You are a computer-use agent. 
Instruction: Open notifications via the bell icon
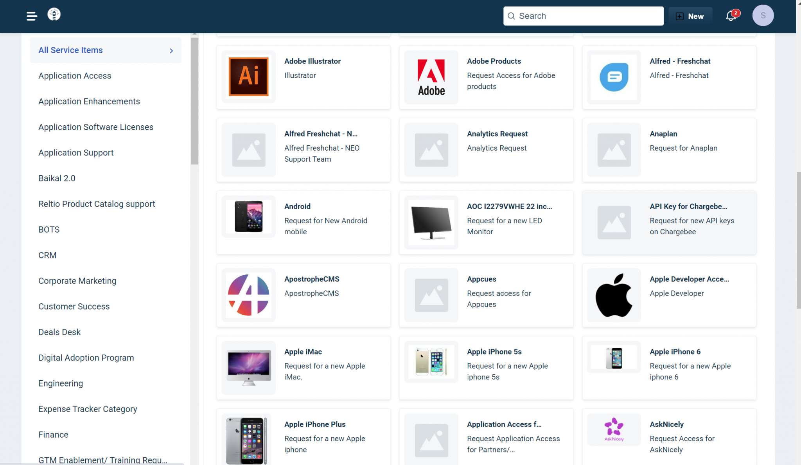click(731, 16)
